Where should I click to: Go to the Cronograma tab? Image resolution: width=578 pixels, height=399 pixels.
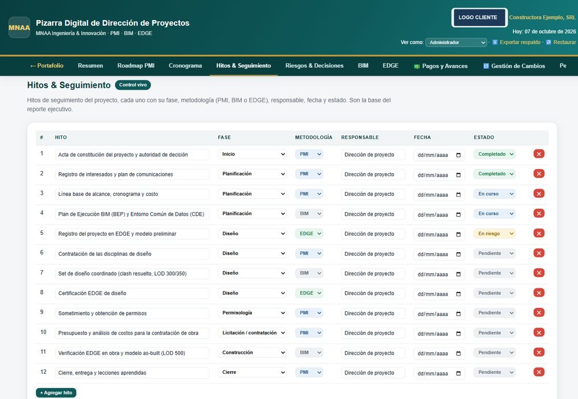tap(185, 66)
